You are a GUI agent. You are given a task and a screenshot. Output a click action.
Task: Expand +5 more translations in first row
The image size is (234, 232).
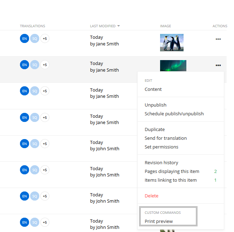[45, 38]
